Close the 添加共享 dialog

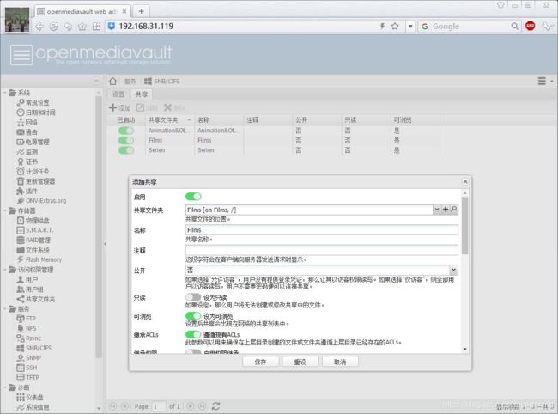pyautogui.click(x=465, y=181)
